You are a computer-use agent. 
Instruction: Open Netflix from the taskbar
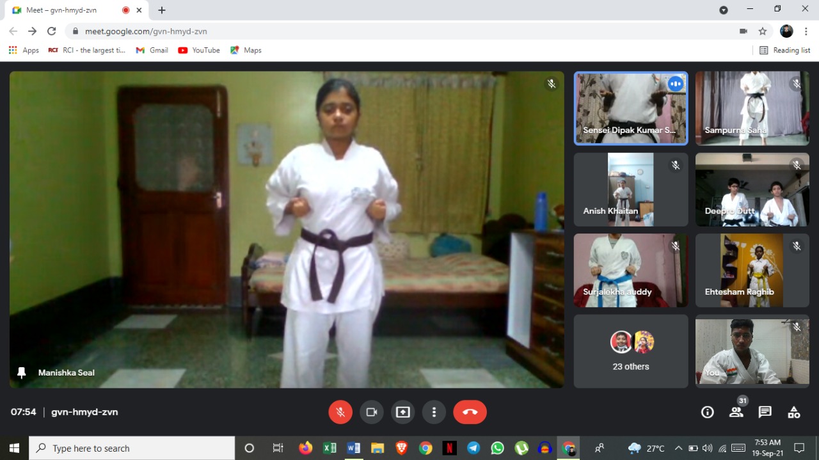450,448
